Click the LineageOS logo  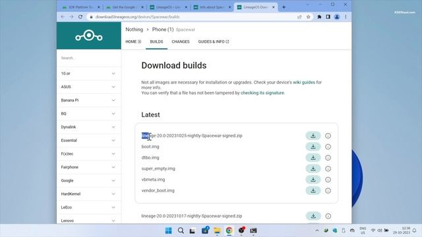coord(89,36)
